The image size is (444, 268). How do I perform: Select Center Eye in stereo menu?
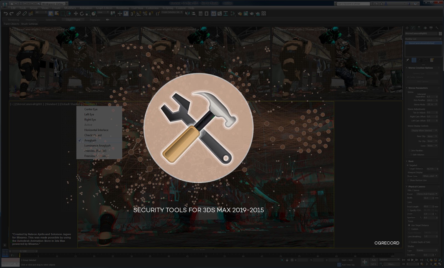91,109
